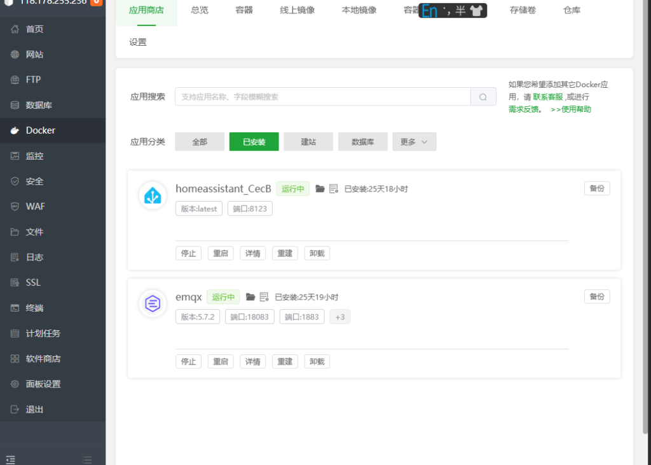Viewport: 651px width, 465px height.
Task: Filter apps by 已安装 category
Action: [254, 142]
